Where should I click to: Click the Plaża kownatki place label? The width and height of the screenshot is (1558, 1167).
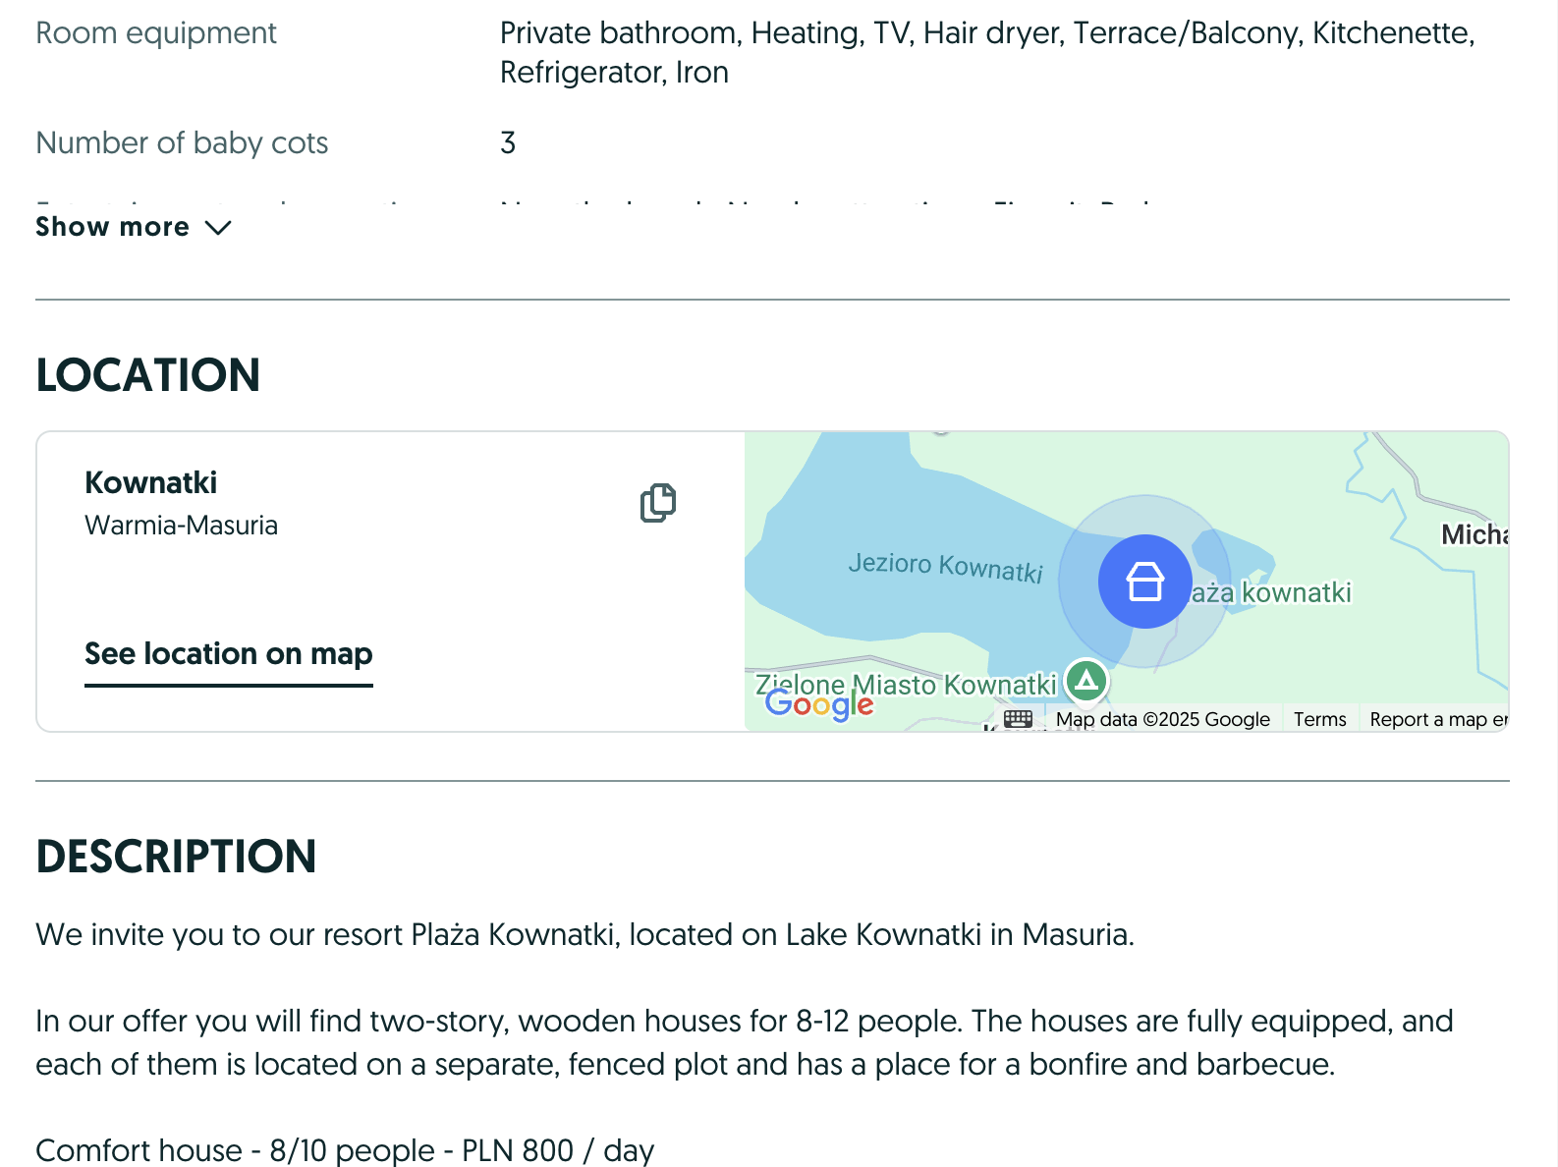pos(1271,593)
